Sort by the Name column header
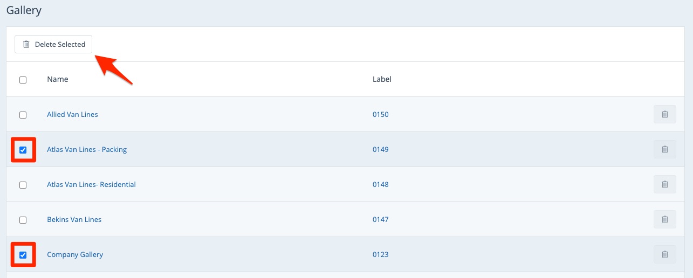Screen dimensions: 693x278 pyautogui.click(x=58, y=80)
